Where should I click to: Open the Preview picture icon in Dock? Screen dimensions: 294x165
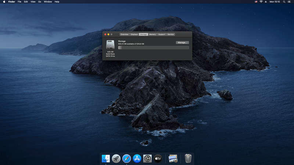[x=173, y=158]
